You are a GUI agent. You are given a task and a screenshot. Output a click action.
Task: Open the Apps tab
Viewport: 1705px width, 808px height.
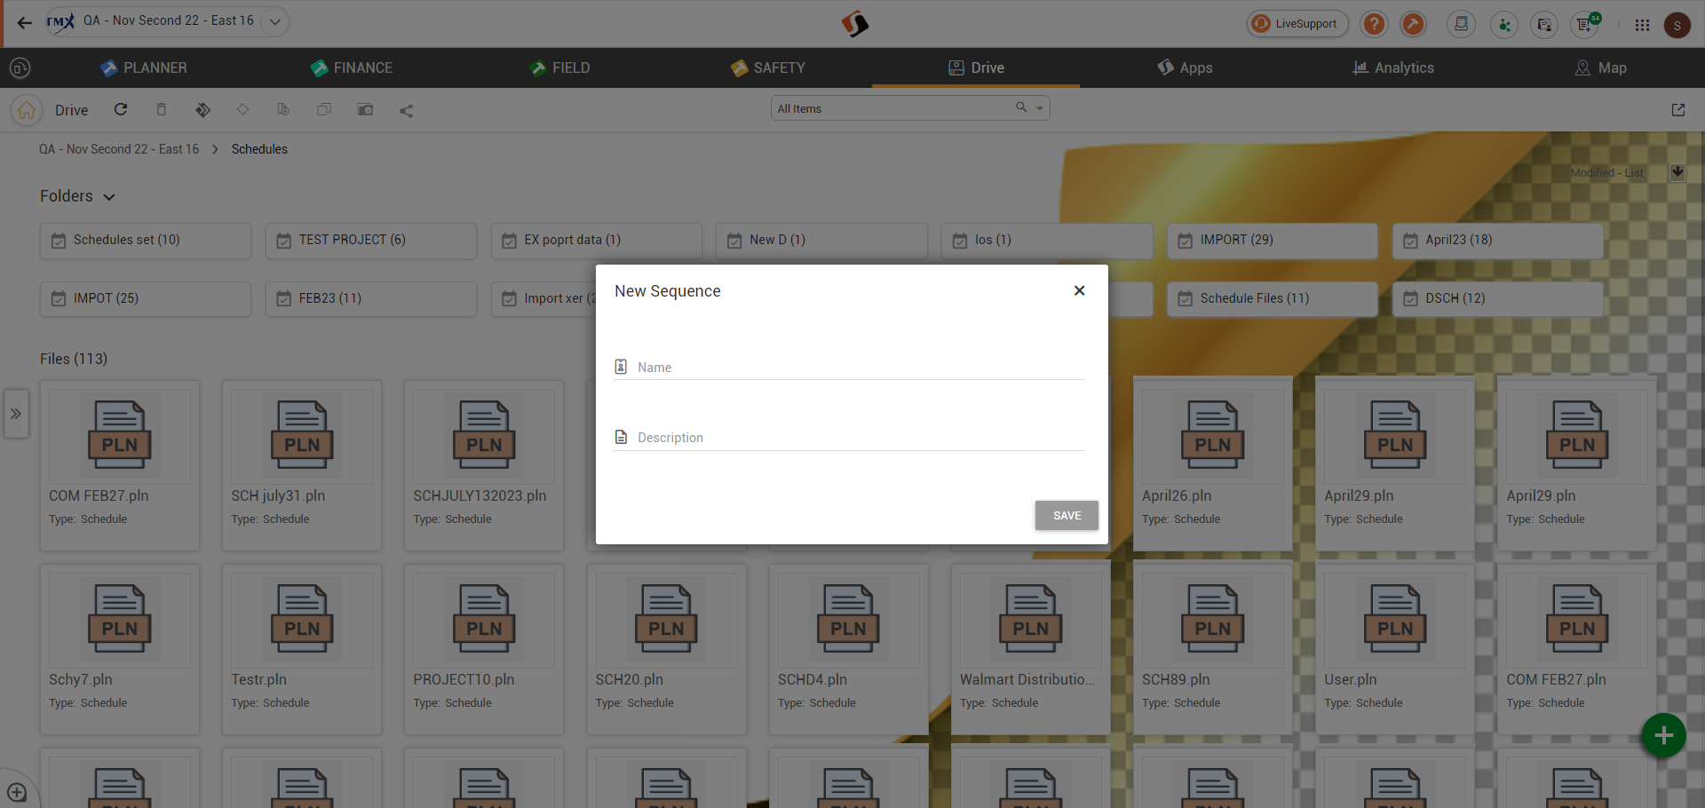point(1185,67)
